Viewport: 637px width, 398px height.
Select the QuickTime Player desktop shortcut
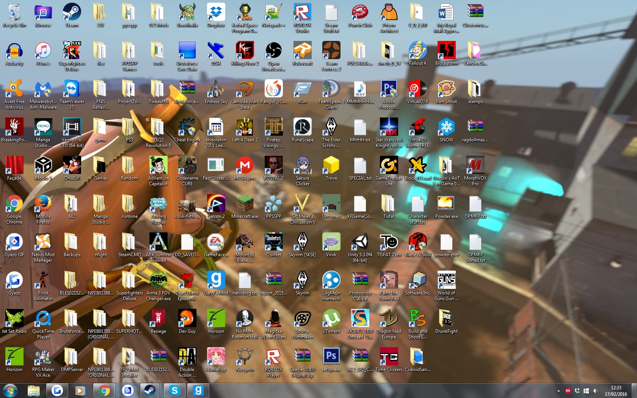coord(43,324)
